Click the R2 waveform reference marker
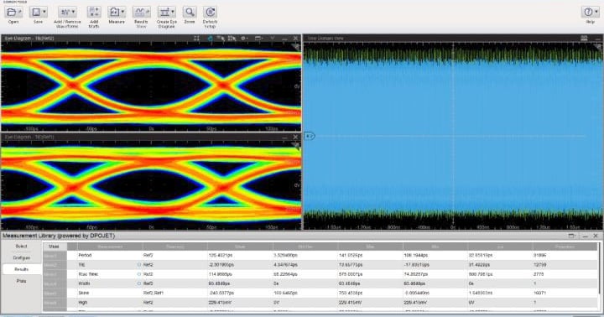This screenshot has width=604, height=317. 310,136
